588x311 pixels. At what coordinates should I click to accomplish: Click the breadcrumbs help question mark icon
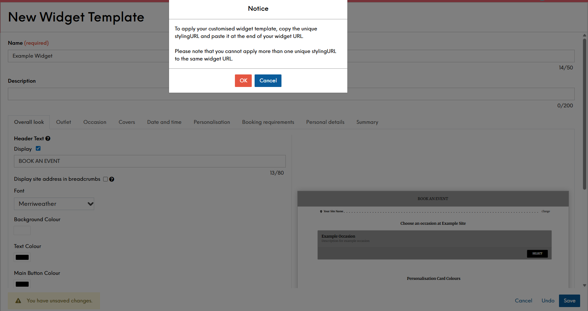click(112, 179)
